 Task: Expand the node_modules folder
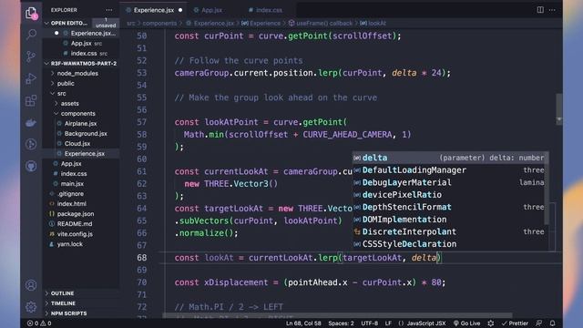[x=77, y=73]
